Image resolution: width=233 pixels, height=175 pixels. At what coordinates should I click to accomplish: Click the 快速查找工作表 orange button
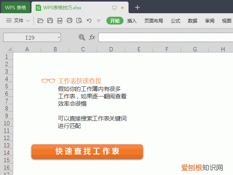(x=87, y=152)
